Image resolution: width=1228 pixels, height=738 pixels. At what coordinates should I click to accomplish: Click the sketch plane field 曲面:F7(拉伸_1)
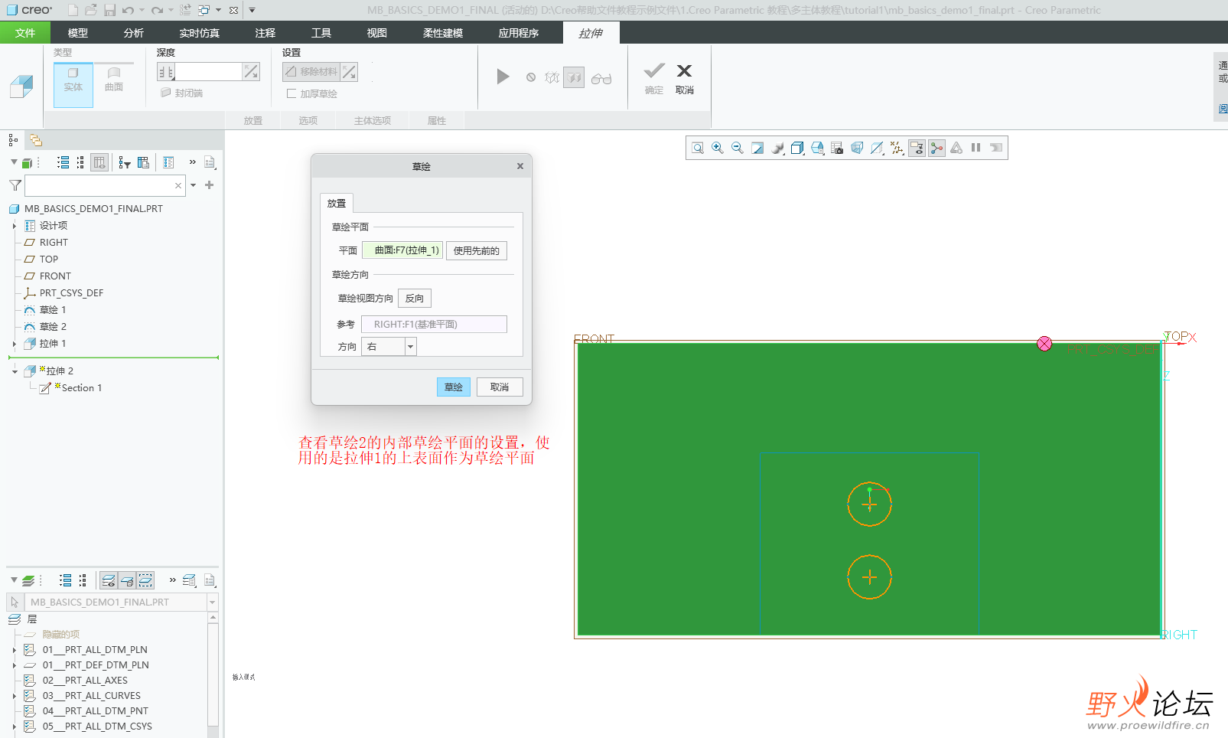coord(402,250)
